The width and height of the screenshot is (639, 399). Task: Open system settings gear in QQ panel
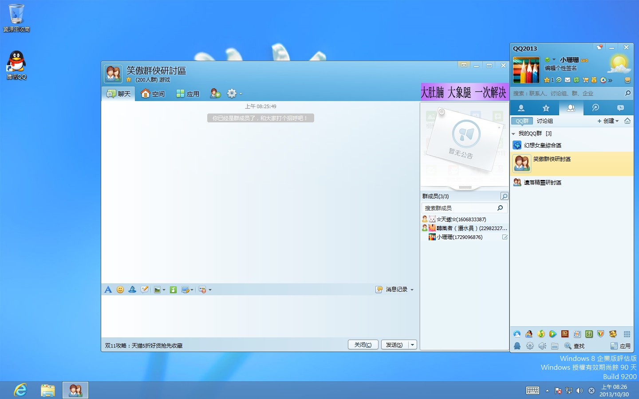click(x=530, y=346)
